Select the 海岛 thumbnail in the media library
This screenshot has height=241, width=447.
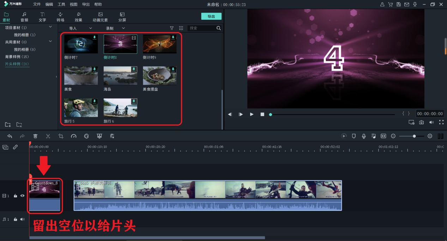pos(120,76)
